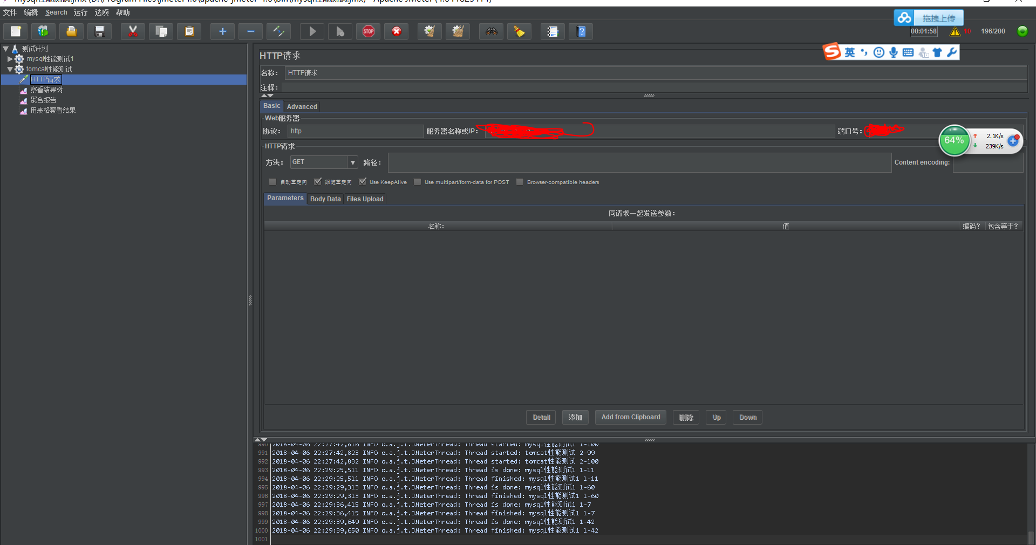Click the Sogou input method S icon

832,51
